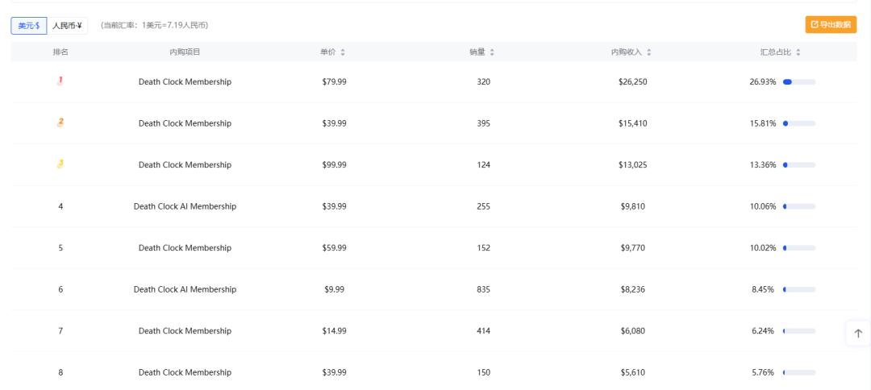Click the 15.81% share progress bar

[x=799, y=123]
